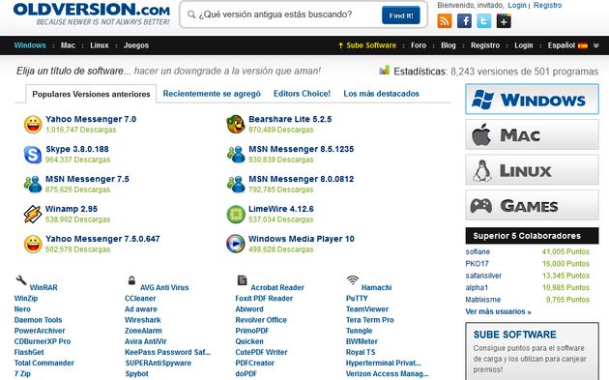Image resolution: width=609 pixels, height=380 pixels.
Task: Click the Spanish flag icon
Action: [x=583, y=45]
